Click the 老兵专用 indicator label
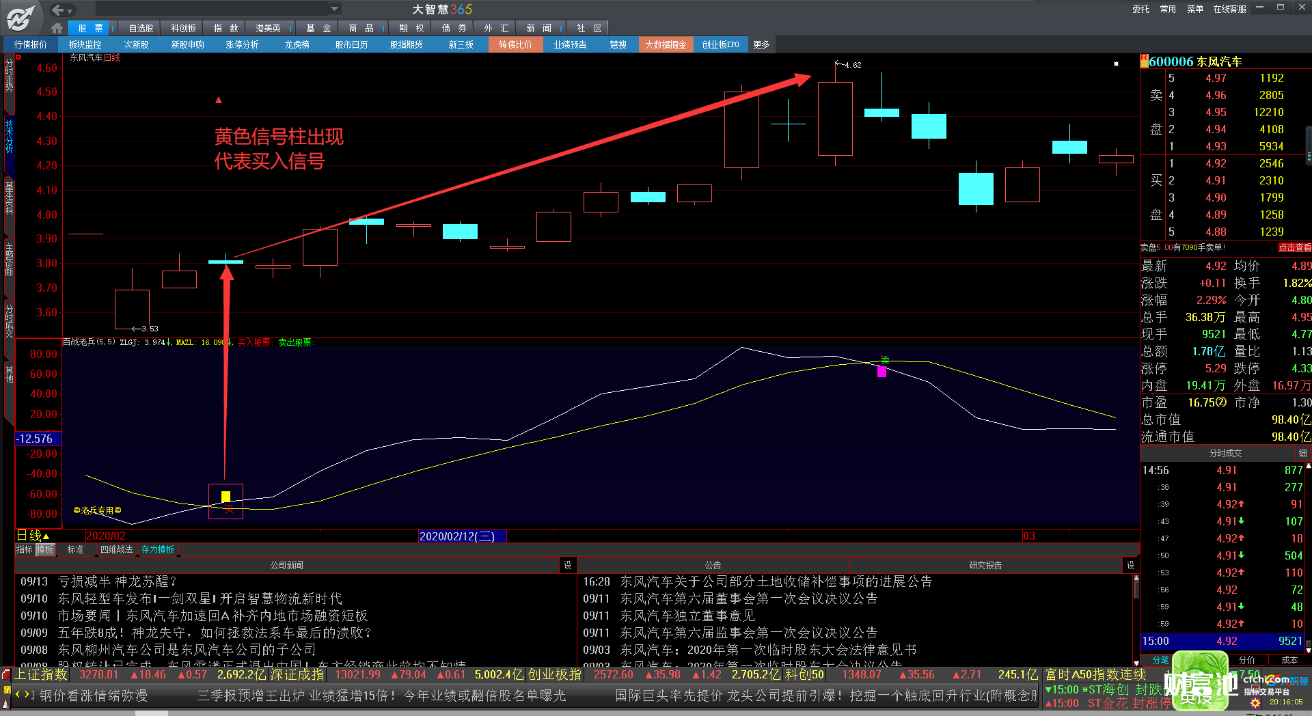Screen dimensions: 1312x716 pyautogui.click(x=97, y=510)
